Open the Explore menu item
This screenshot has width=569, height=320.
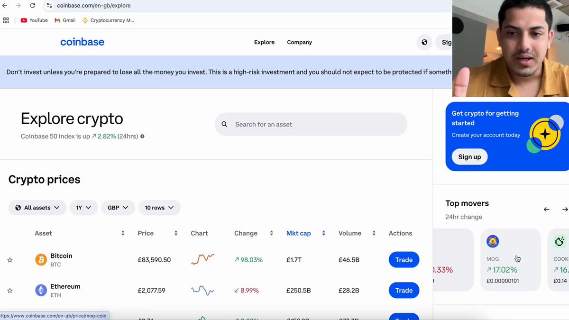tap(264, 42)
